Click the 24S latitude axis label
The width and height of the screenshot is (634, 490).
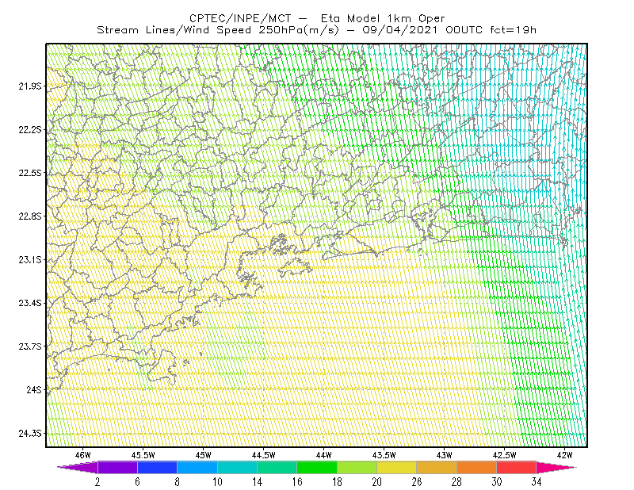pos(34,389)
